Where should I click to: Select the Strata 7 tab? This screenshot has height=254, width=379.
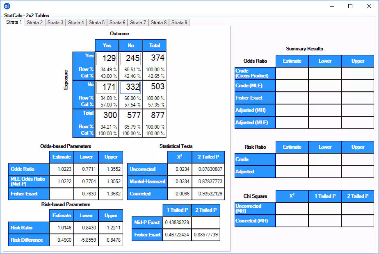138,23
